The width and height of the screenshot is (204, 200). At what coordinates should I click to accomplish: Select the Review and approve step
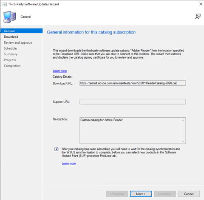pyautogui.click(x=18, y=42)
